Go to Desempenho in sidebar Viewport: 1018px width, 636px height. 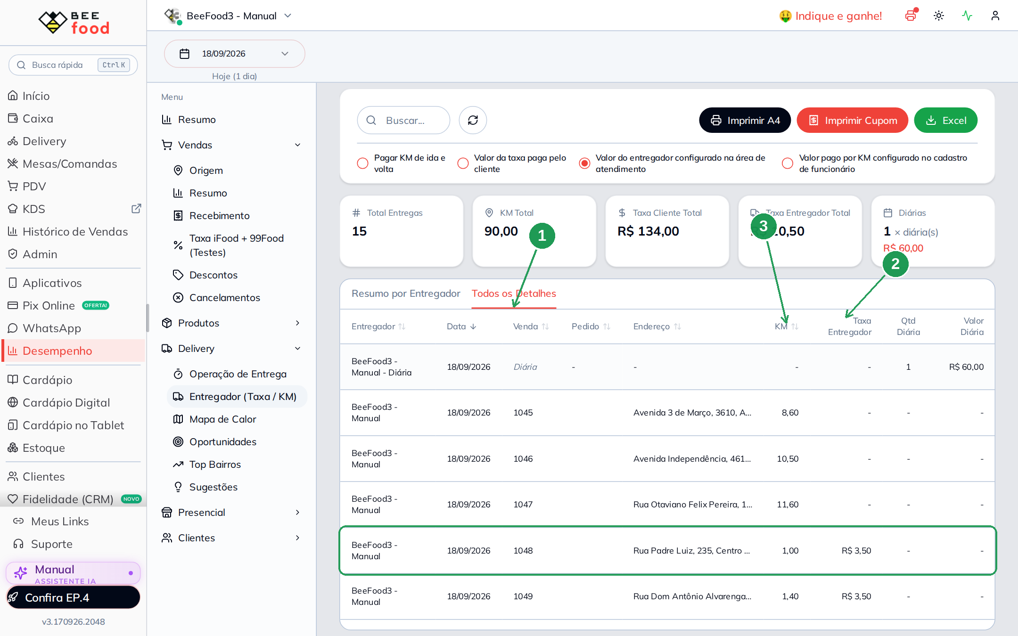74,351
